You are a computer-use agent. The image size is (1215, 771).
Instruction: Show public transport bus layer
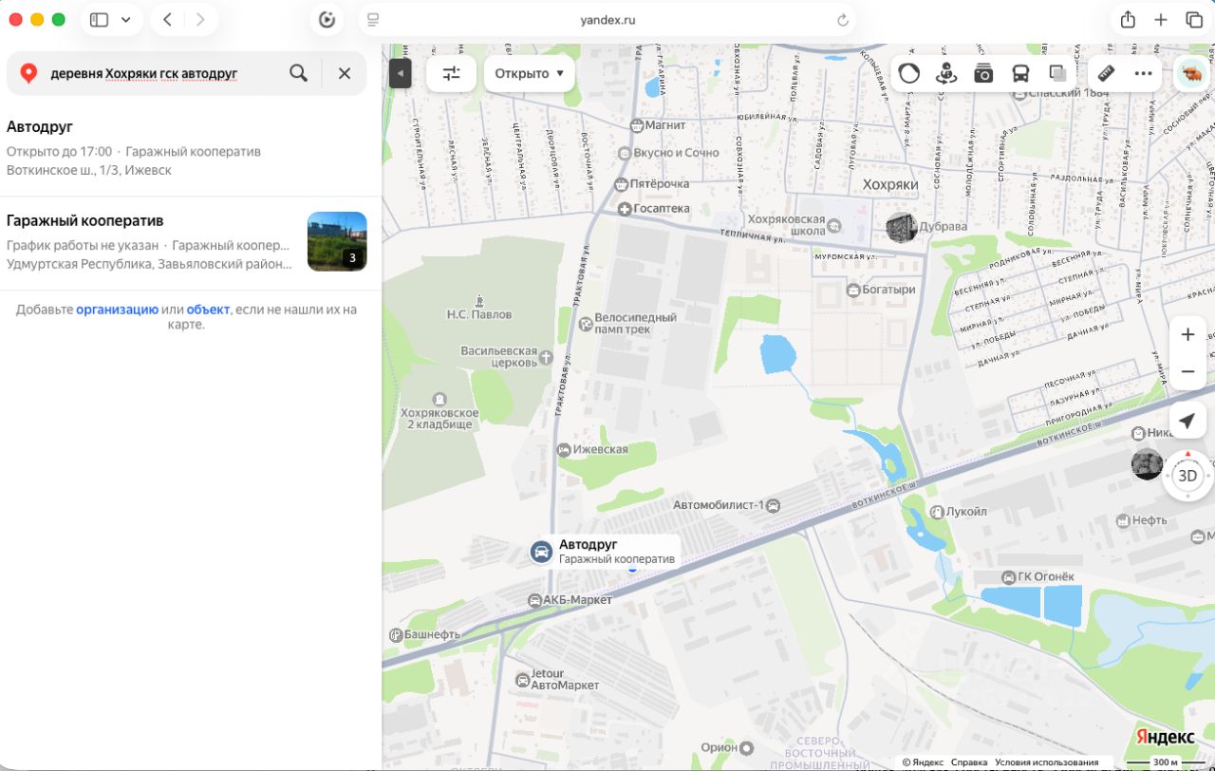click(1020, 73)
